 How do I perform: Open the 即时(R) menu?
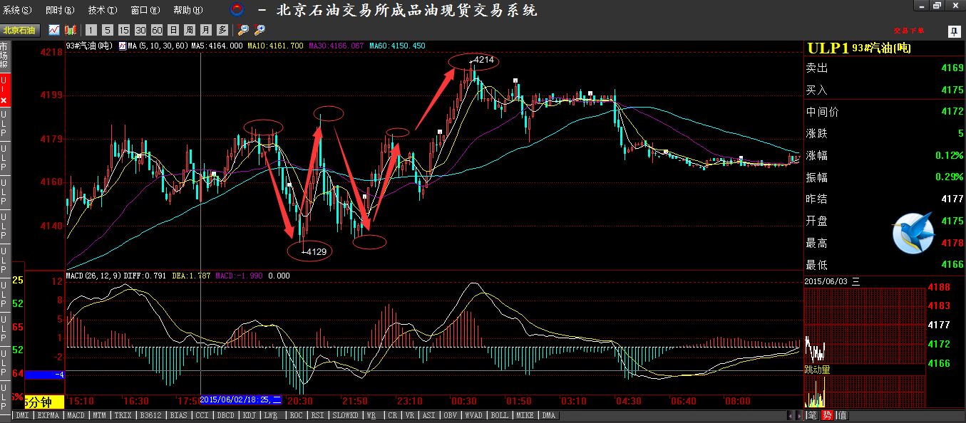click(59, 11)
